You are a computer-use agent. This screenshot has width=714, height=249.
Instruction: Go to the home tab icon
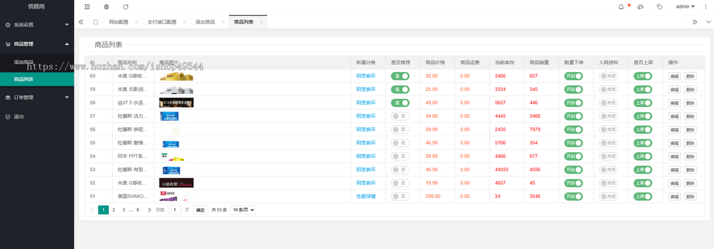[x=96, y=22]
